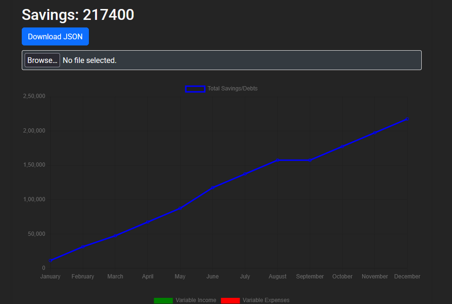Click the 'Savings: 217400' heading
The width and height of the screenshot is (452, 304).
click(x=78, y=15)
